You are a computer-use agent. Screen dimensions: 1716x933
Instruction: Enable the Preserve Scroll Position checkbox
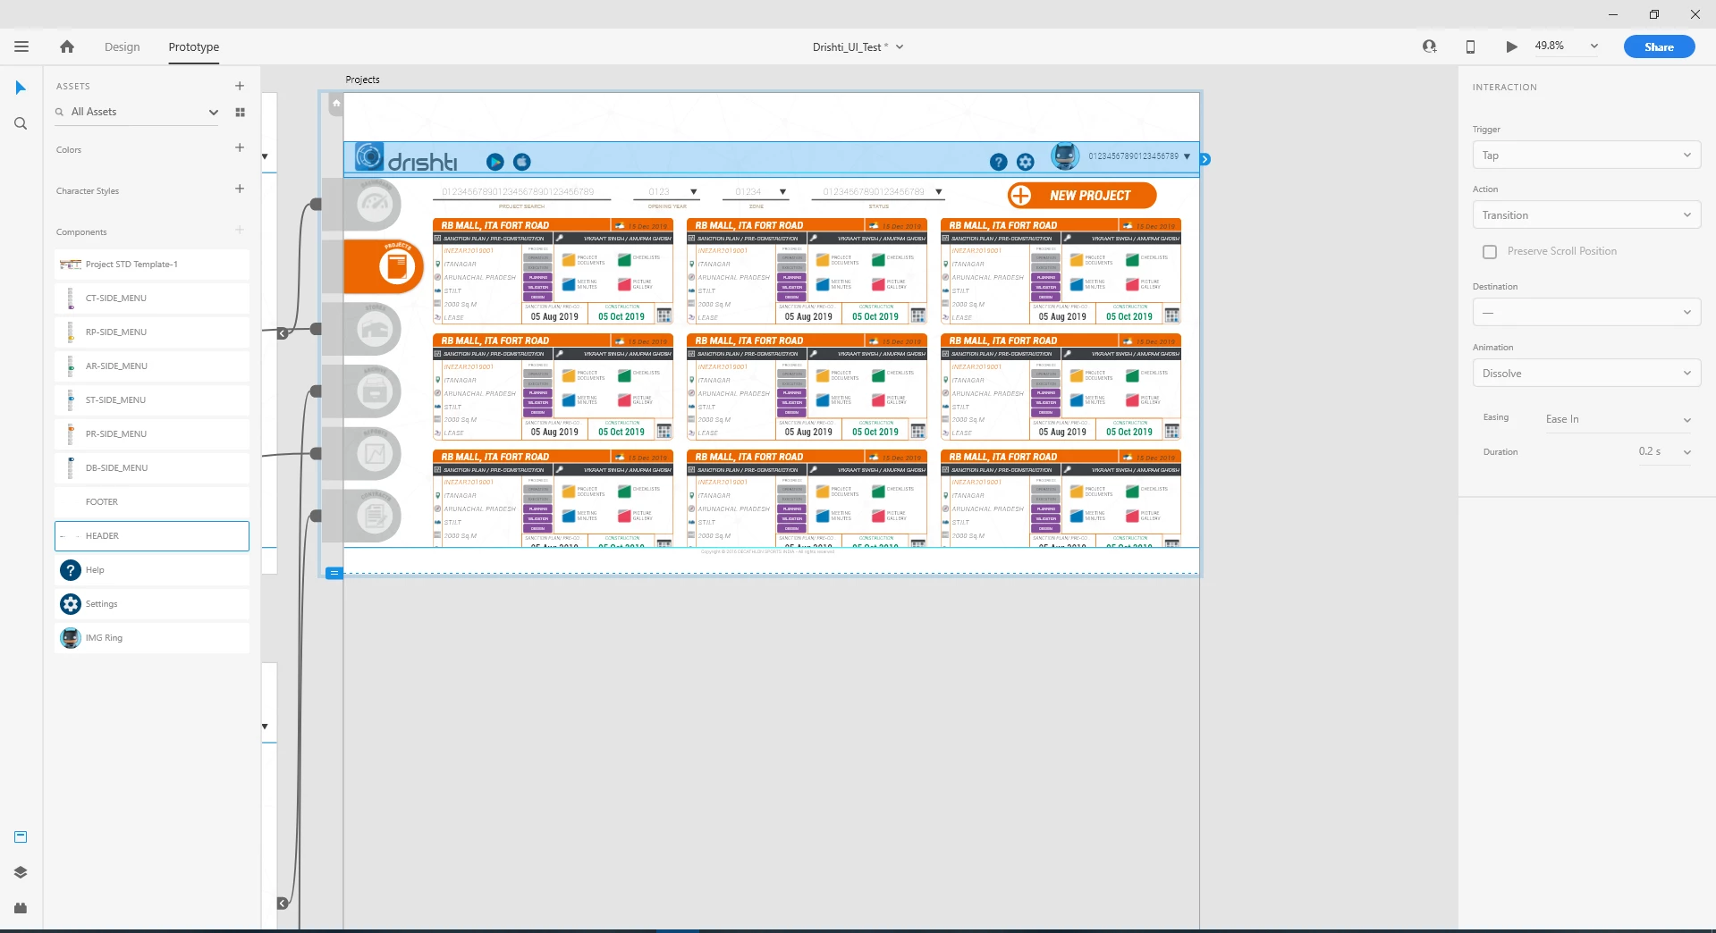tap(1490, 252)
